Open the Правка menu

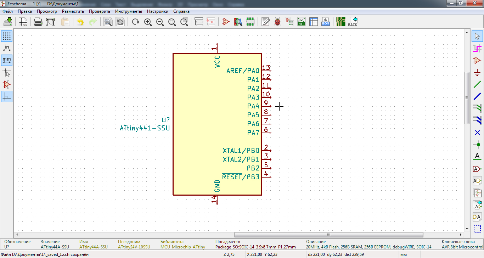(x=25, y=11)
